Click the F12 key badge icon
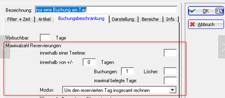225x98 pixels. (x=219, y=11)
